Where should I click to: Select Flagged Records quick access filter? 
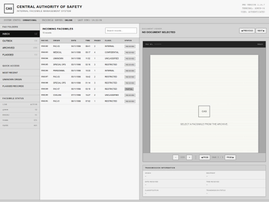20,86
